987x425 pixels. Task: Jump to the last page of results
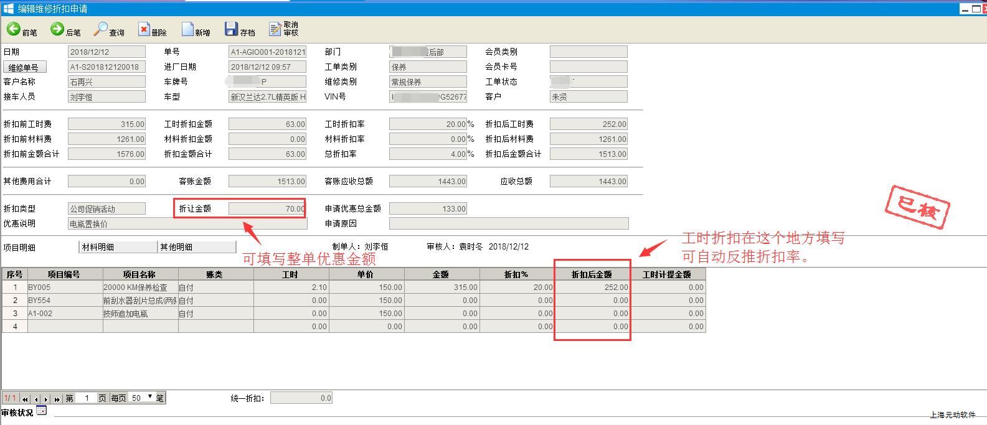[x=57, y=399]
